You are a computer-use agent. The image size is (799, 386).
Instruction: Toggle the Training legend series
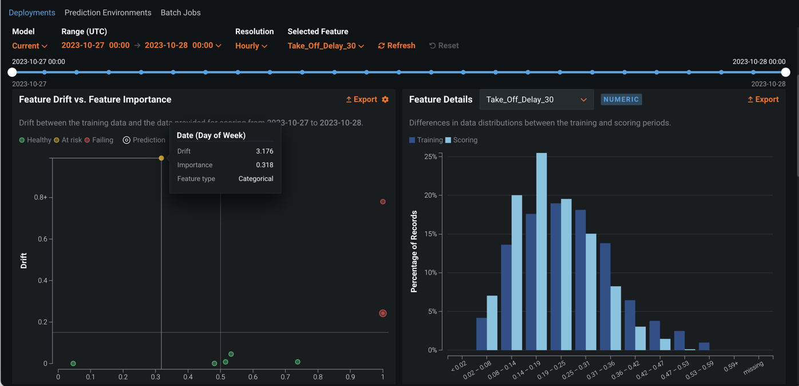coord(426,140)
